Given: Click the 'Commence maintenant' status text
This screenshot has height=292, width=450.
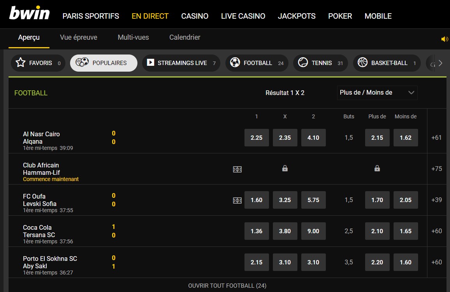Looking at the screenshot, I should 51,179.
